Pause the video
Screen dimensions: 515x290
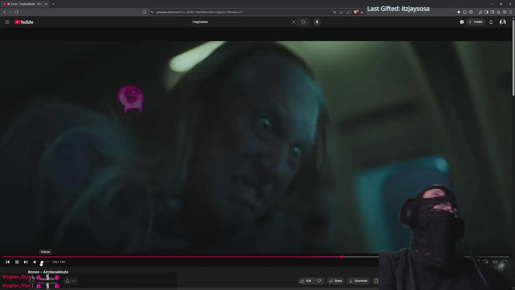(x=17, y=262)
